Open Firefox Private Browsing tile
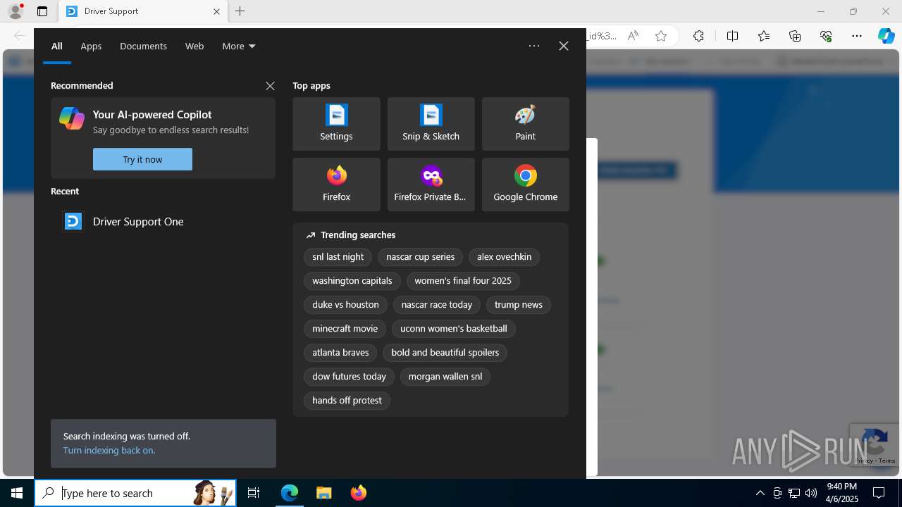This screenshot has height=507, width=902. tap(431, 184)
